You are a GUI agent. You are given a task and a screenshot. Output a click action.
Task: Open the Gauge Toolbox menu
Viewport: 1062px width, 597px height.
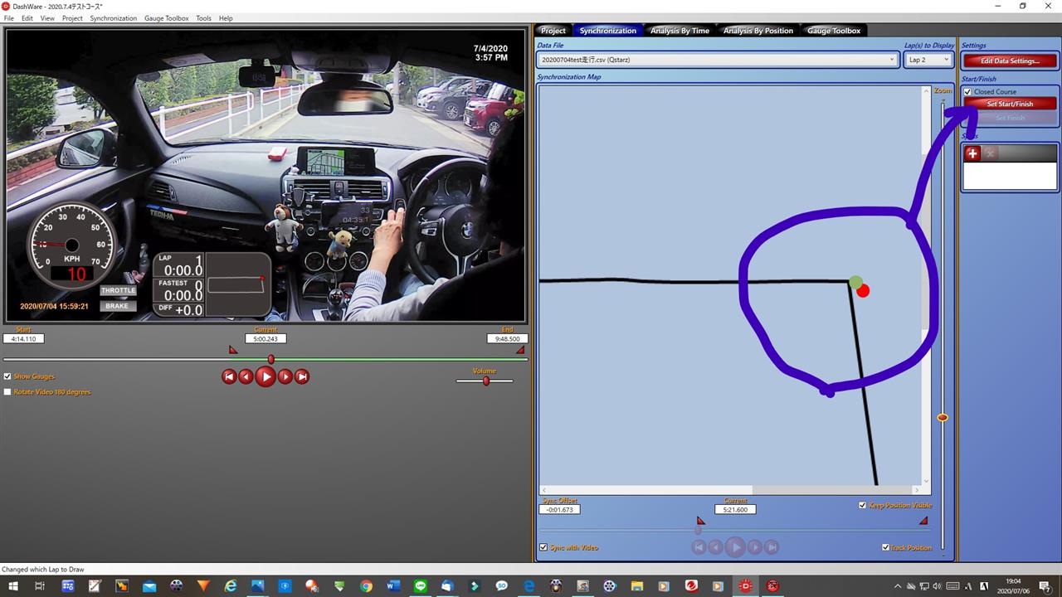(166, 18)
